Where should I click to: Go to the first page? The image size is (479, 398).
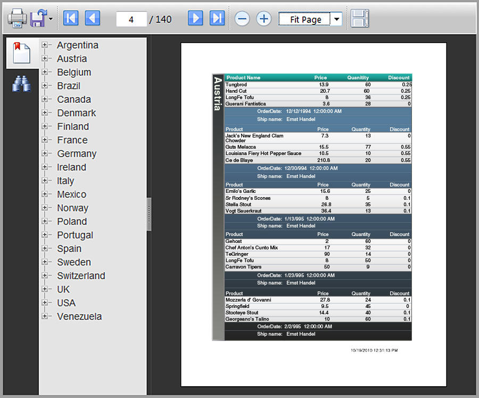pyautogui.click(x=71, y=19)
